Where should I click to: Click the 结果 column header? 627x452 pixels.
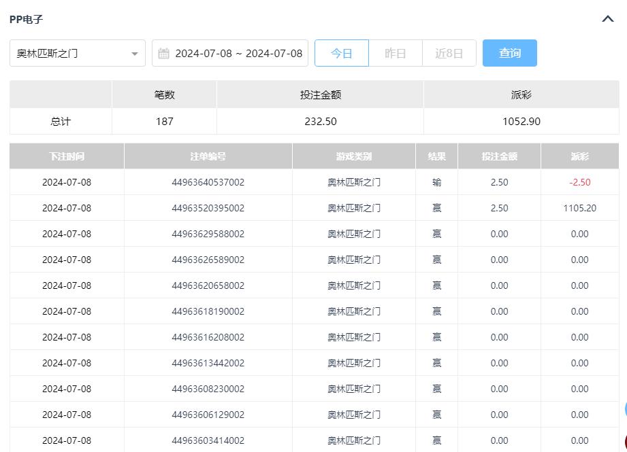tap(436, 156)
